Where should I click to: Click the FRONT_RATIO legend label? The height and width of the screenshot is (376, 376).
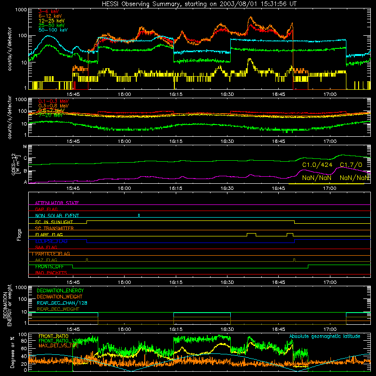click(54, 336)
